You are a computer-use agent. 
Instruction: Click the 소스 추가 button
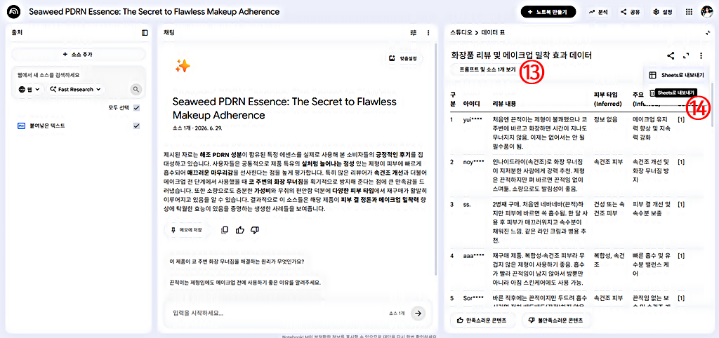pos(78,55)
